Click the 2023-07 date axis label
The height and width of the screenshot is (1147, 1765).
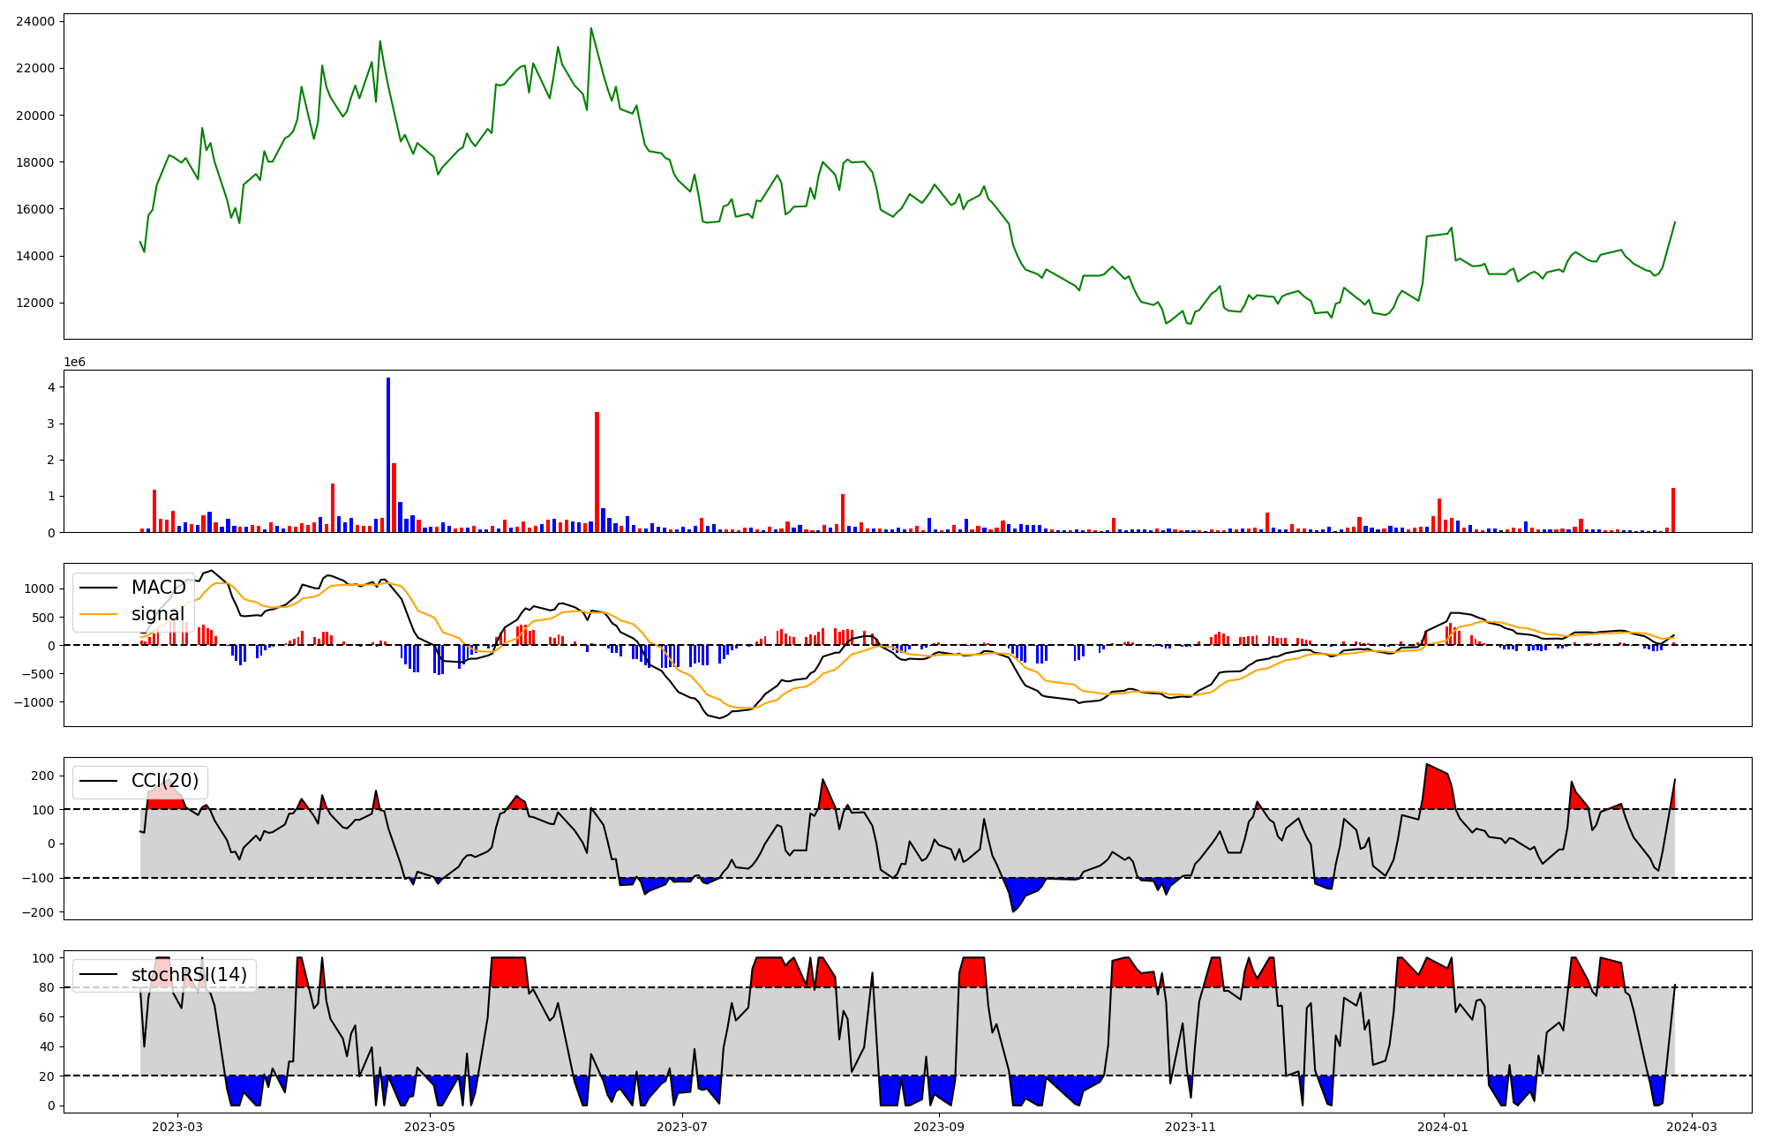(x=682, y=1127)
